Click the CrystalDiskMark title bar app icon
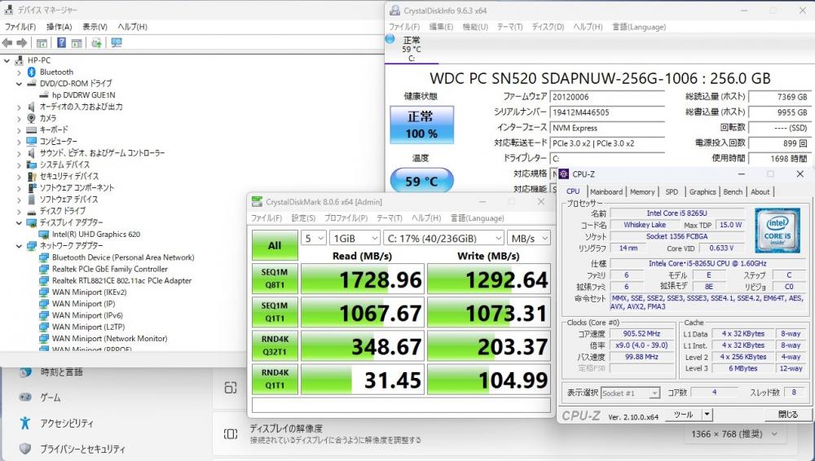The width and height of the screenshot is (815, 461). pos(257,202)
